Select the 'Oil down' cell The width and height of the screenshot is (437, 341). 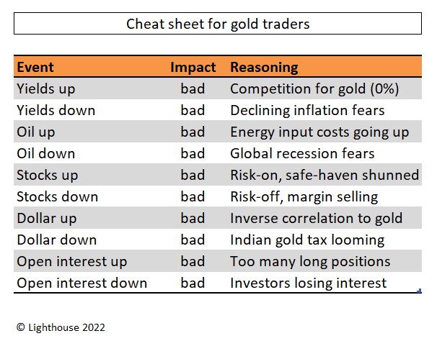point(45,154)
